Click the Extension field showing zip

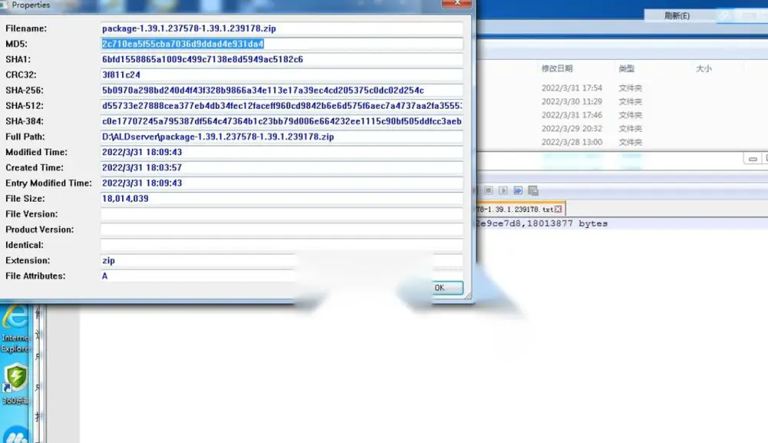(282, 261)
